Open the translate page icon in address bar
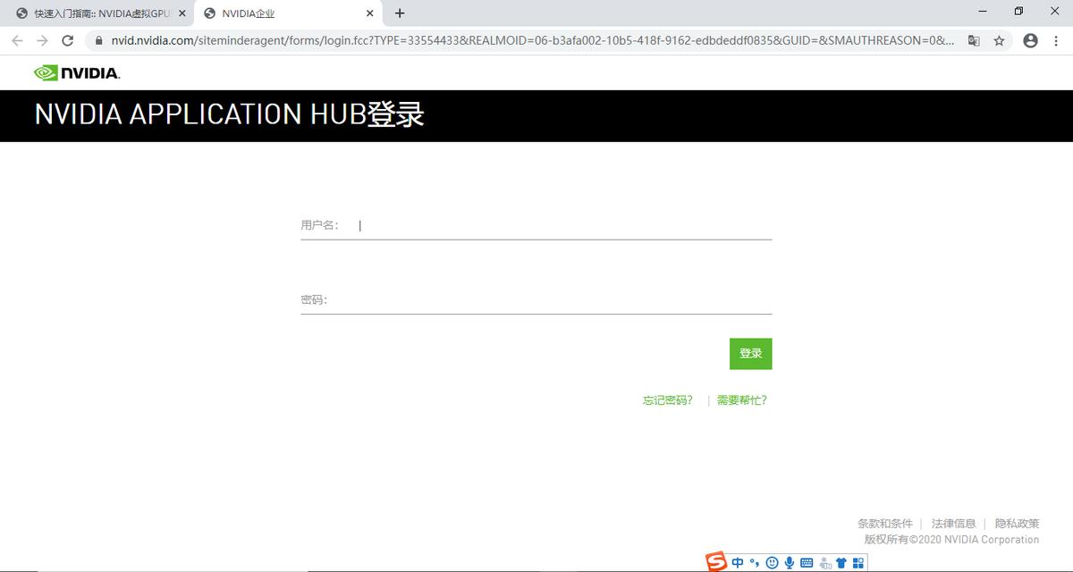Image resolution: width=1073 pixels, height=572 pixels. coord(974,40)
